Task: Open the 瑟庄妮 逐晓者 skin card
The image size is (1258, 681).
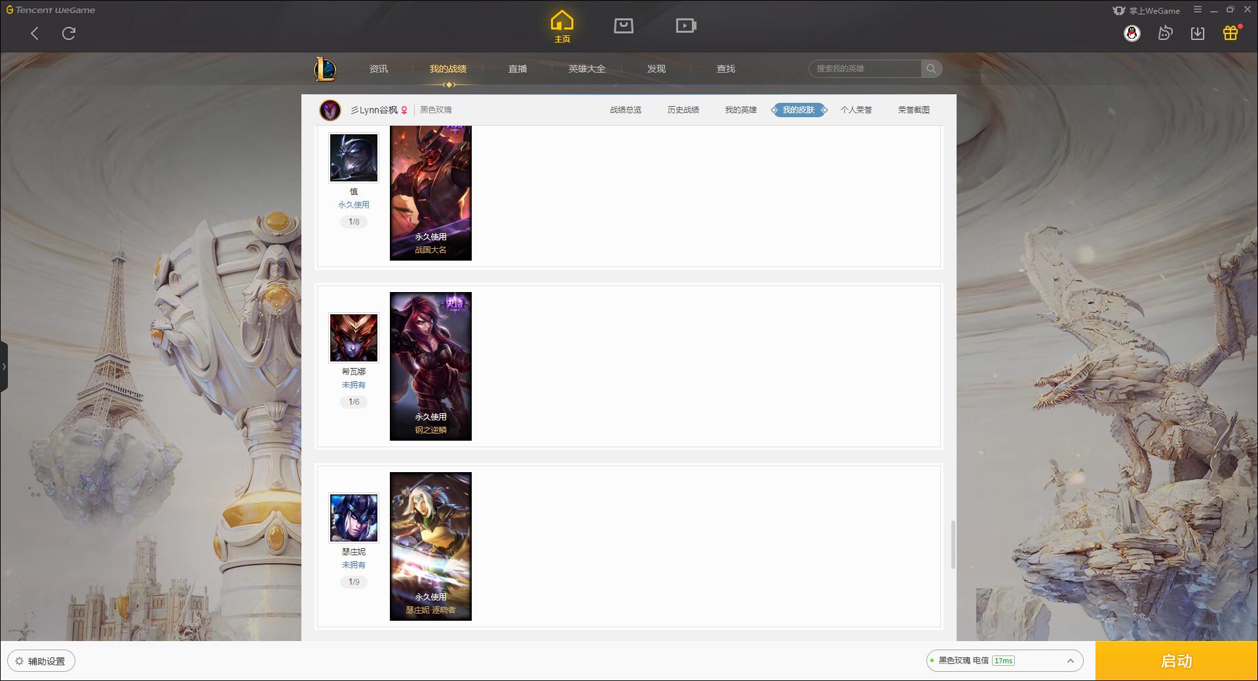Action: pyautogui.click(x=430, y=546)
